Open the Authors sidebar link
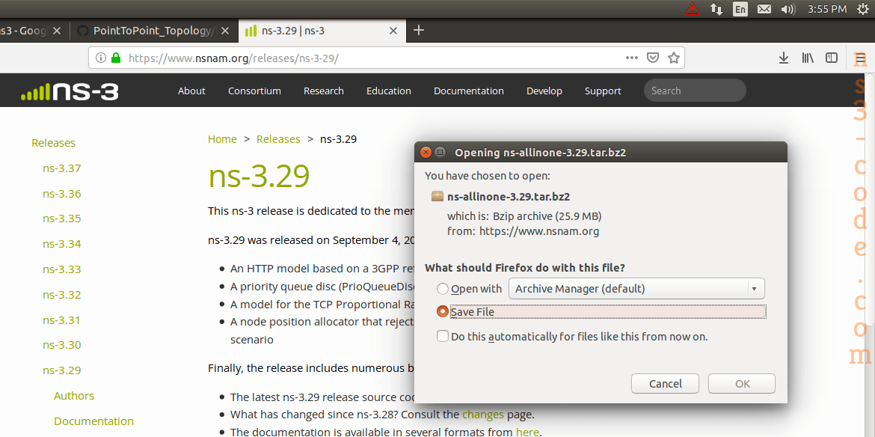 74,396
